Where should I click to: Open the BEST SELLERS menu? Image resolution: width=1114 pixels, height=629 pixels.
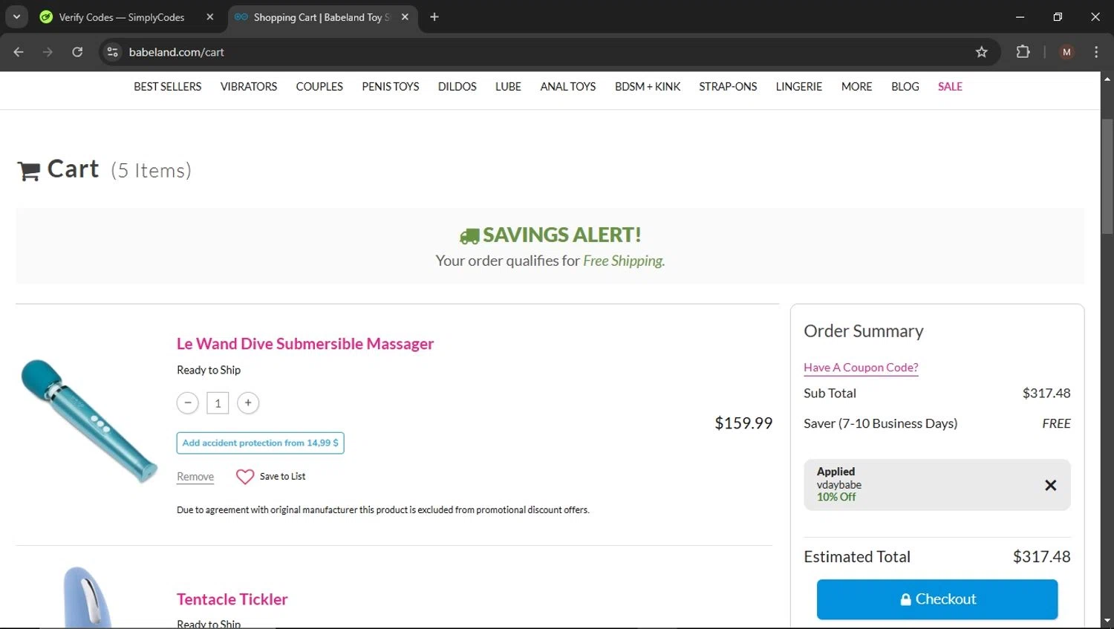[168, 87]
